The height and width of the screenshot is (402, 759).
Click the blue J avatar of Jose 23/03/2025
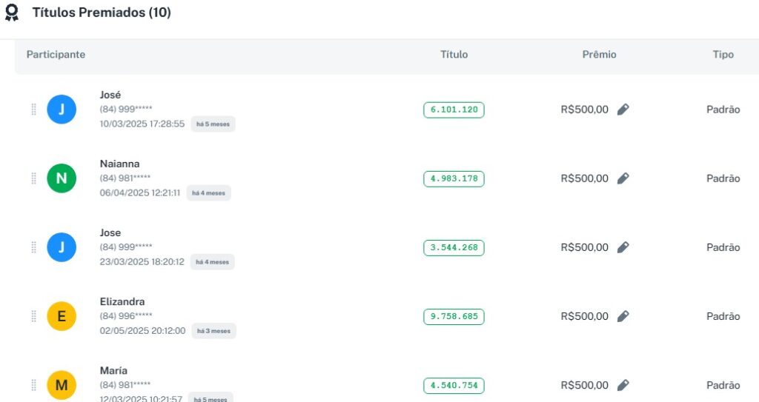click(x=62, y=247)
